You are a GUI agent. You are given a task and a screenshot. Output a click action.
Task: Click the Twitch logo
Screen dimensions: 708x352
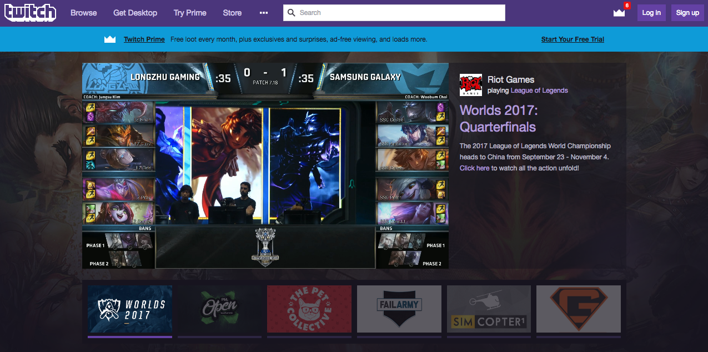click(x=31, y=12)
